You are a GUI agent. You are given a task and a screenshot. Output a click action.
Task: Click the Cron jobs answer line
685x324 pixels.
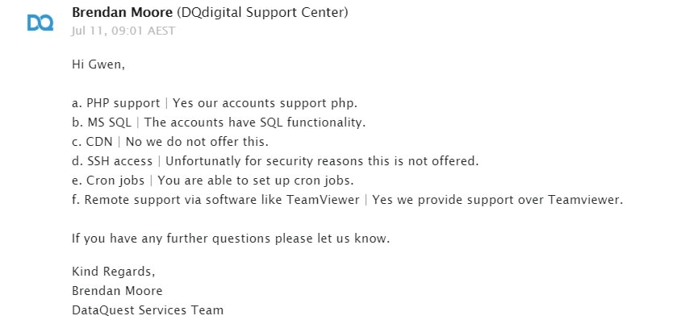point(213,181)
